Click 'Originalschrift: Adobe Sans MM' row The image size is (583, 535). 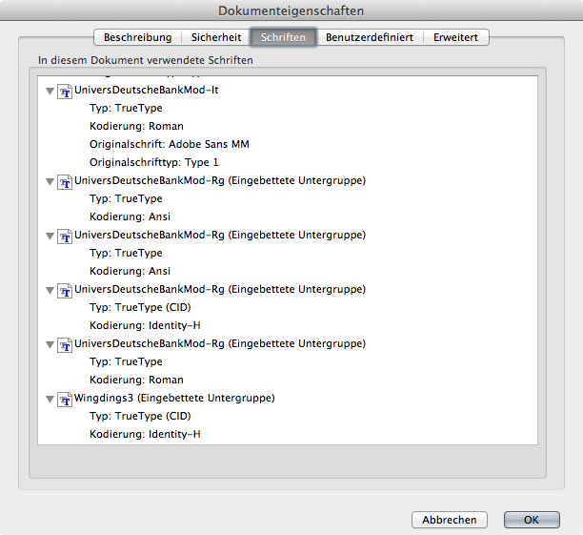click(170, 144)
